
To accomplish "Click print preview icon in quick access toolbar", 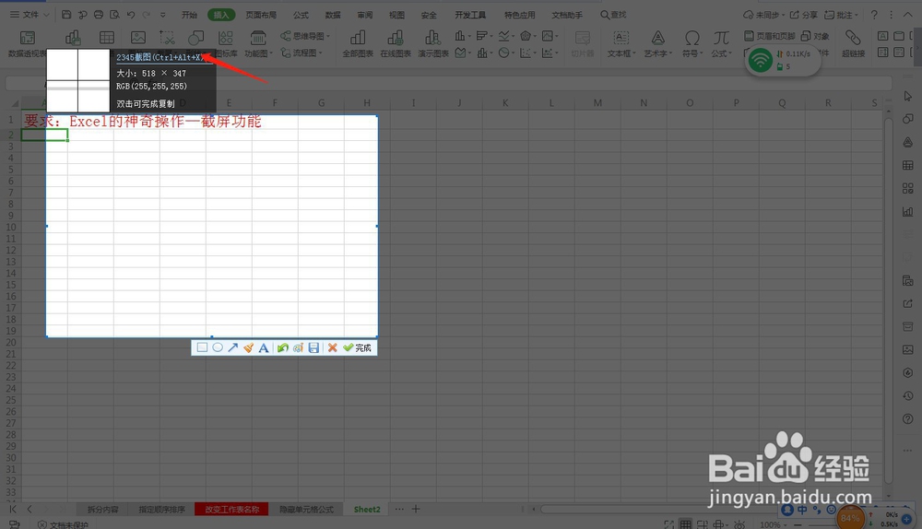I will coord(114,14).
